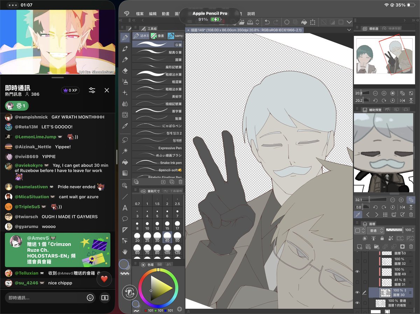Click Lock layer icon
420x314 pixels.
pos(383,239)
